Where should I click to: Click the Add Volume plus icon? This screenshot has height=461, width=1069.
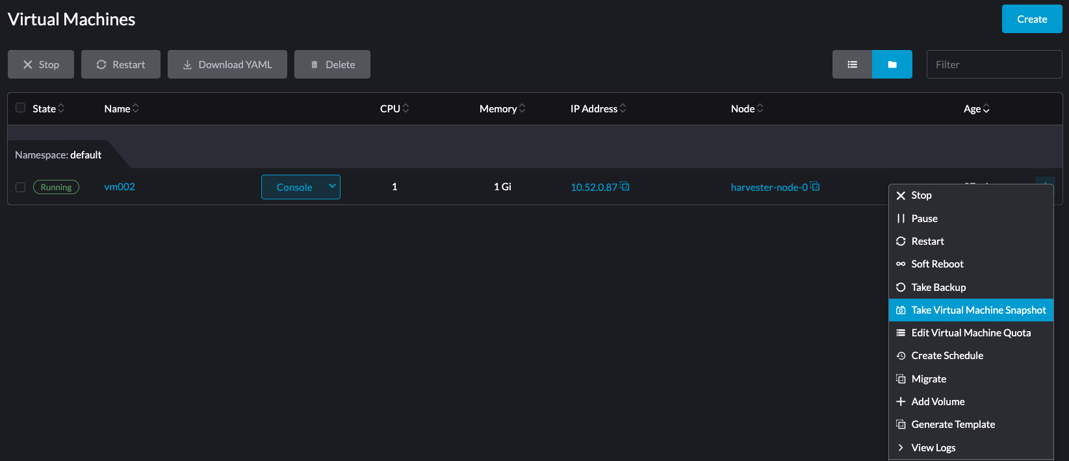pyautogui.click(x=901, y=402)
